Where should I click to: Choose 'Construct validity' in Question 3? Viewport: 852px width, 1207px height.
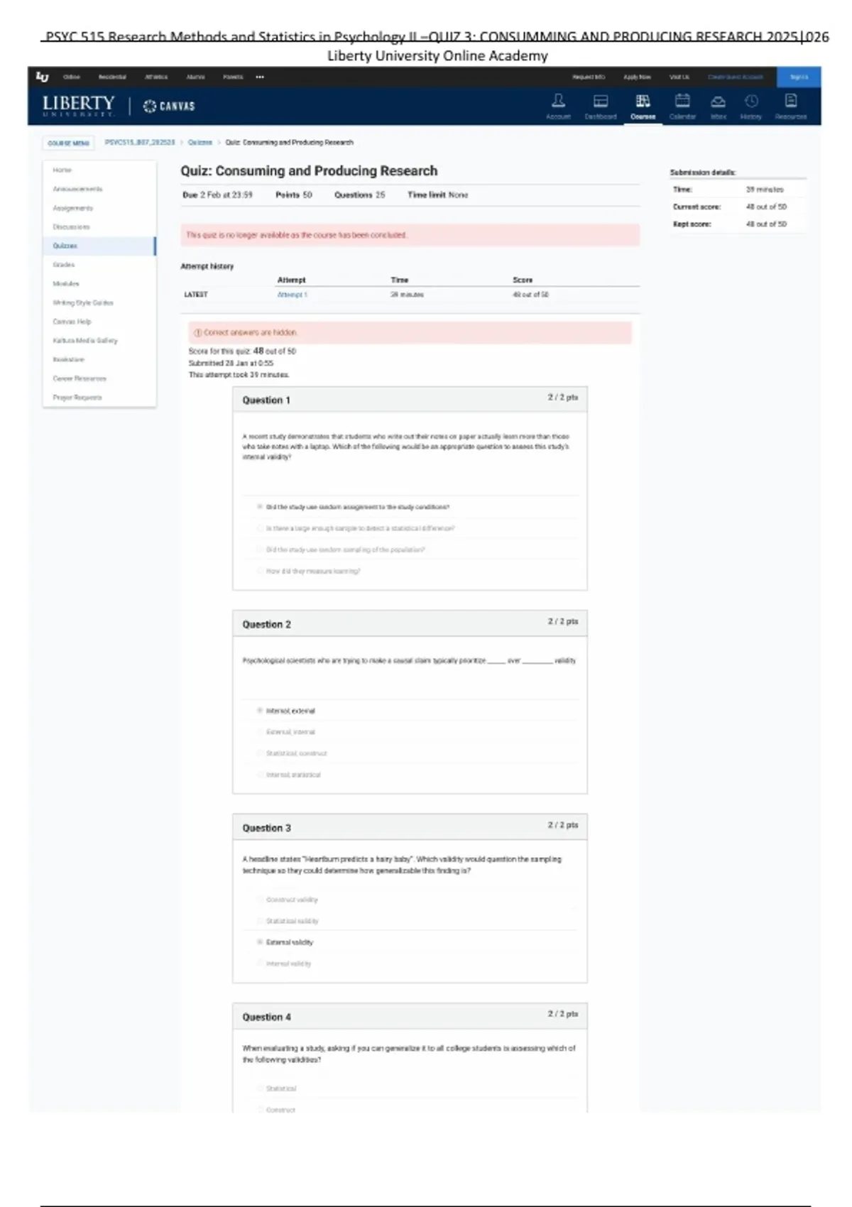pyautogui.click(x=260, y=900)
